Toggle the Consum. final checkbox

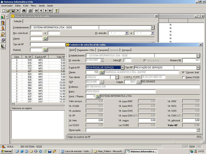(183, 72)
